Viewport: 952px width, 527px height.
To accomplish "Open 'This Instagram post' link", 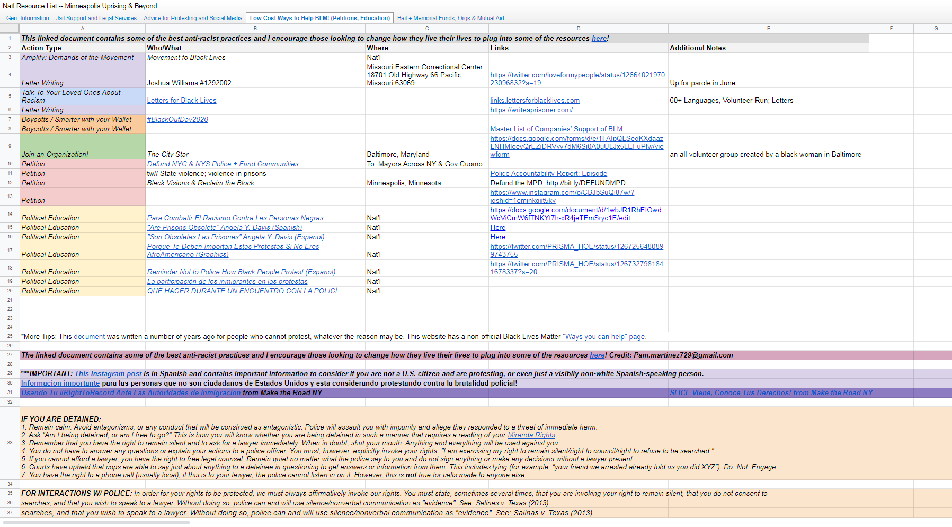I will 108,374.
